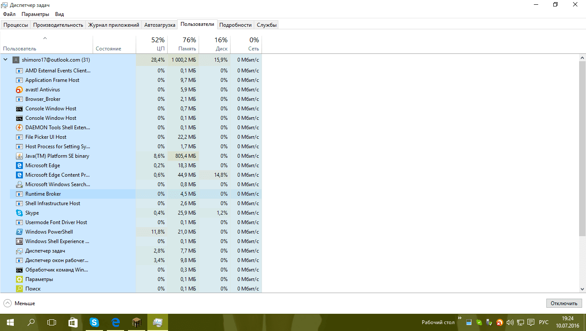The width and height of the screenshot is (586, 331).
Task: Click the РУС language indicator
Action: tap(544, 322)
